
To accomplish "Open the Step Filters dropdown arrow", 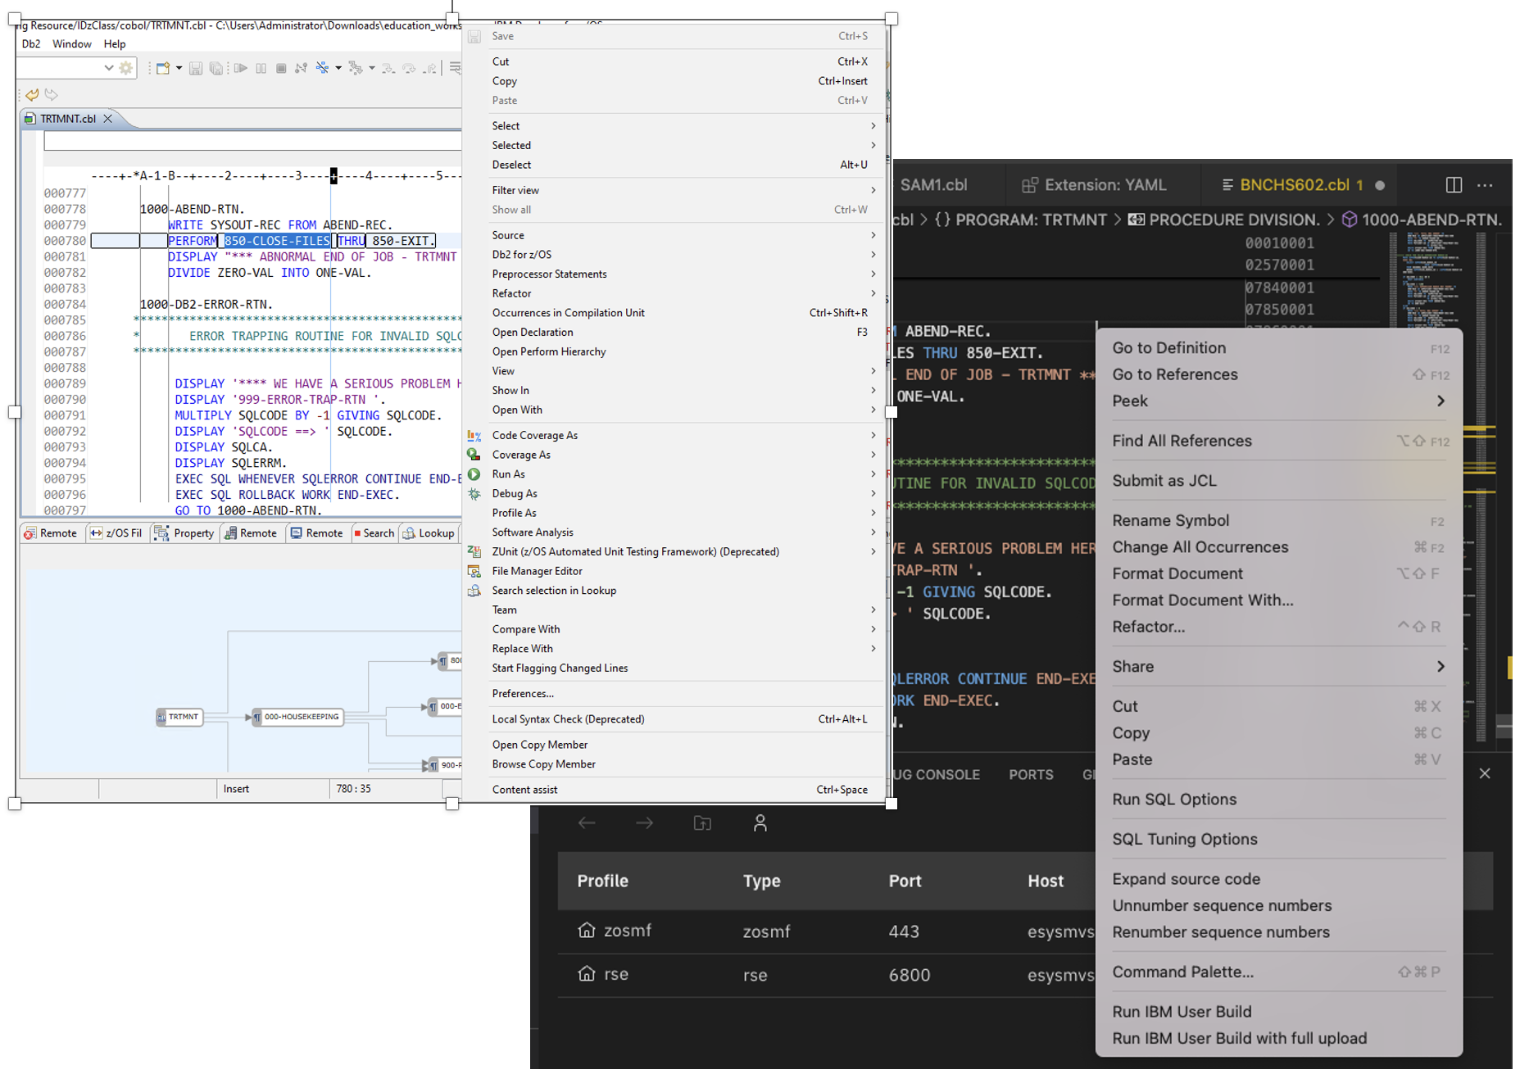I will pos(372,68).
